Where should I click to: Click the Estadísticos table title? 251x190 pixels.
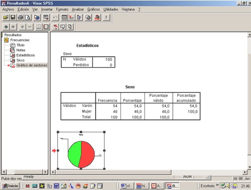tap(88, 46)
